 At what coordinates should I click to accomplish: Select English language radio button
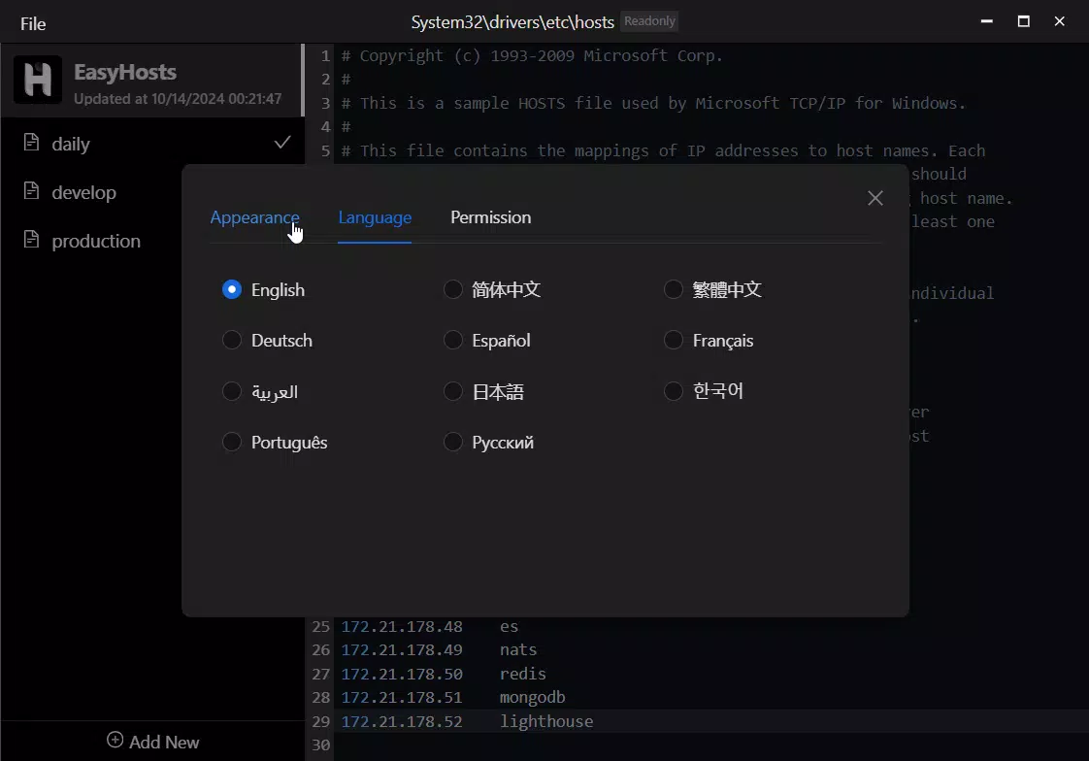231,289
